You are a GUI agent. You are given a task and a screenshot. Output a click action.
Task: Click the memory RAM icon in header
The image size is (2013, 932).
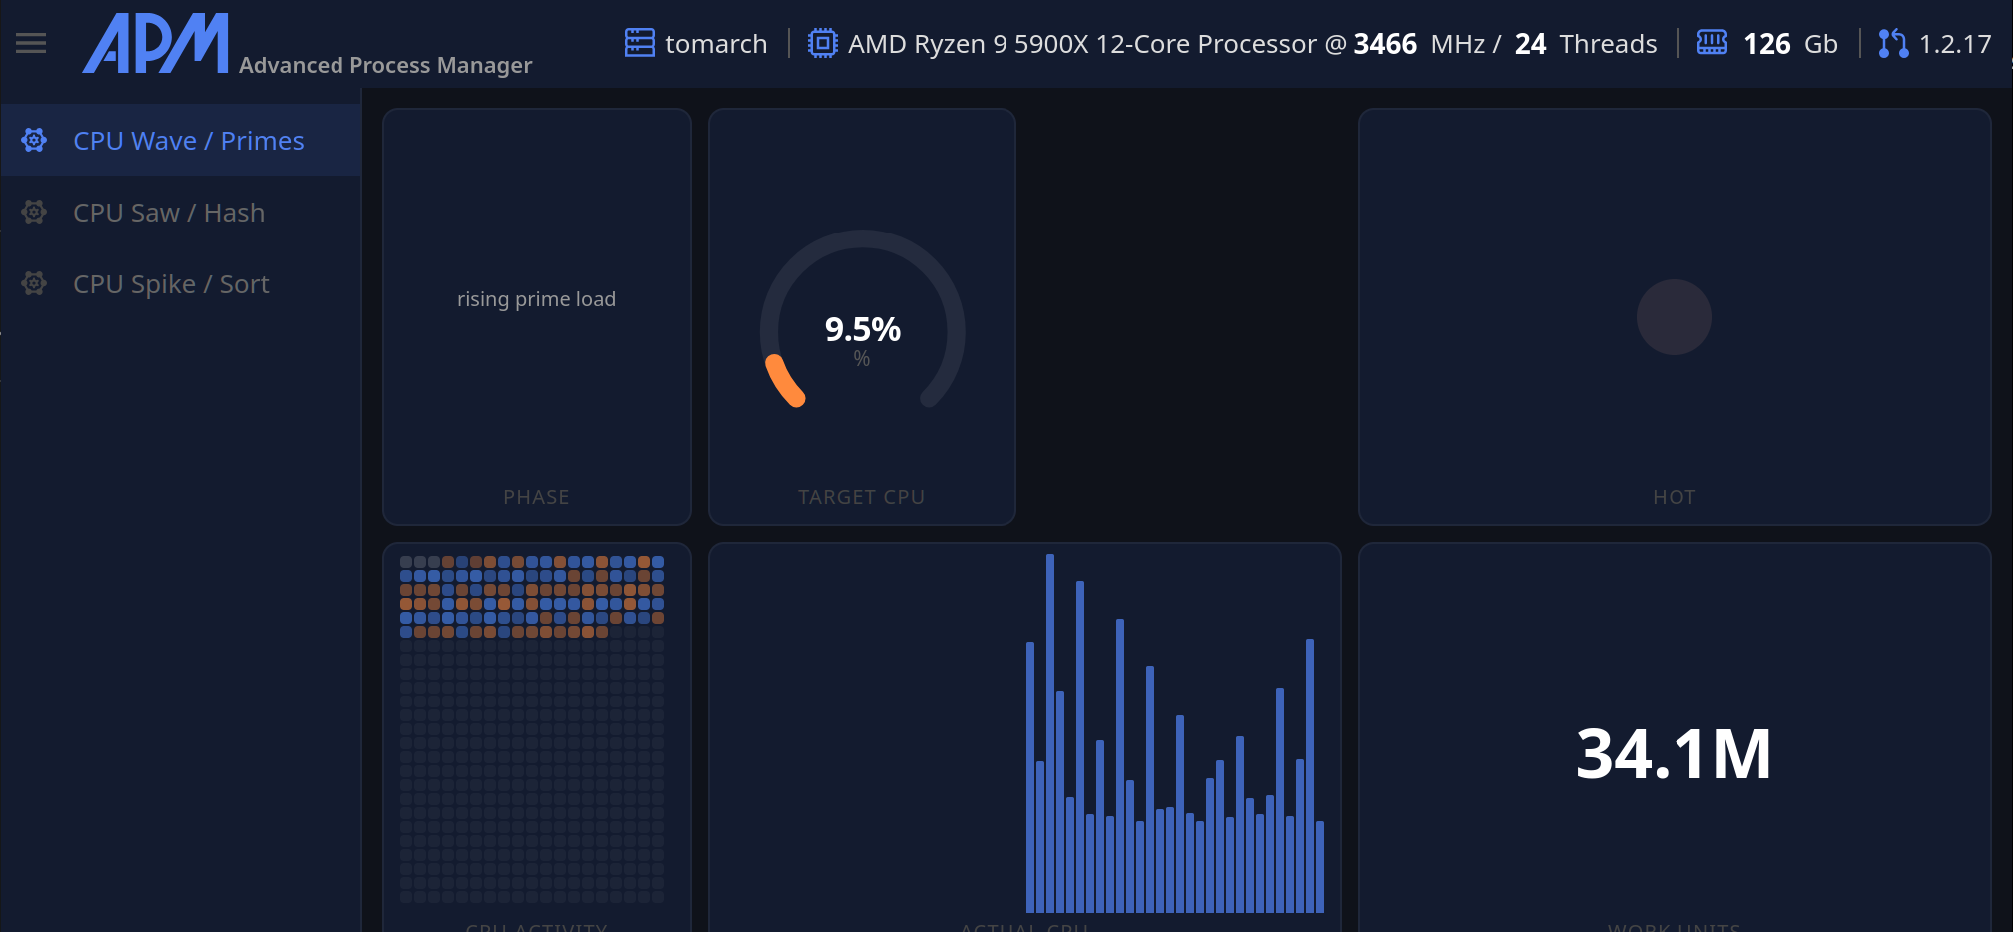pyautogui.click(x=1711, y=43)
